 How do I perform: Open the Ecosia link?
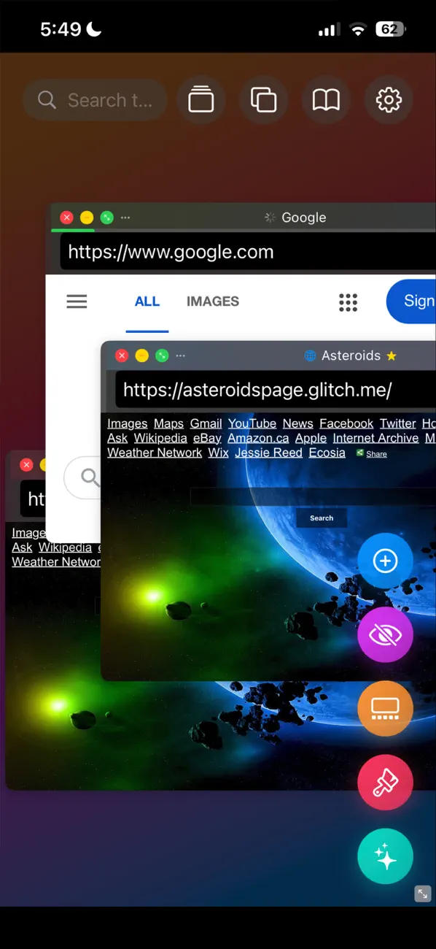(x=327, y=453)
